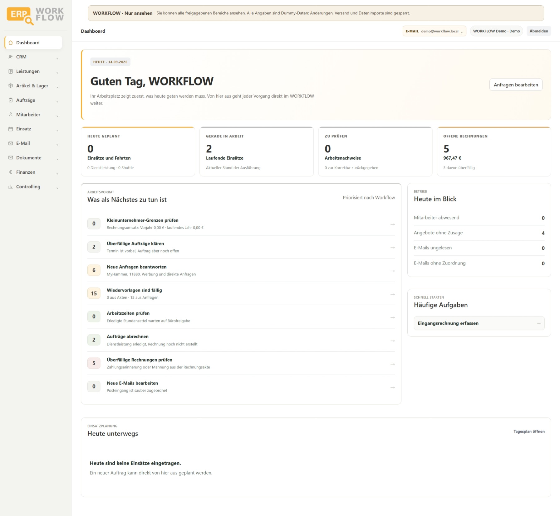Open the Einsatz menu item
This screenshot has height=516, width=560.
pos(33,129)
